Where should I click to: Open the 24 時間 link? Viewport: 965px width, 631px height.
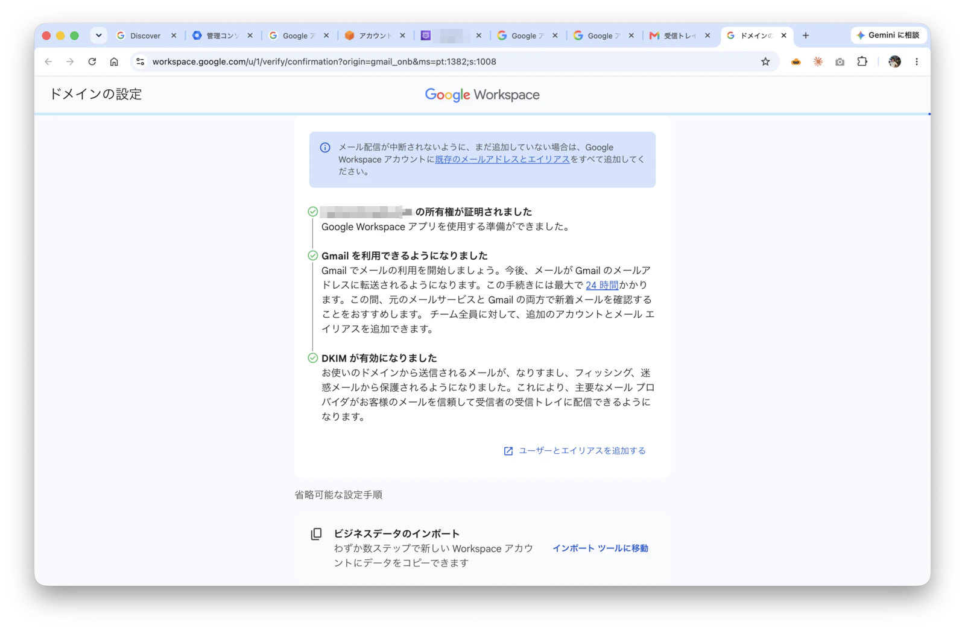point(602,285)
